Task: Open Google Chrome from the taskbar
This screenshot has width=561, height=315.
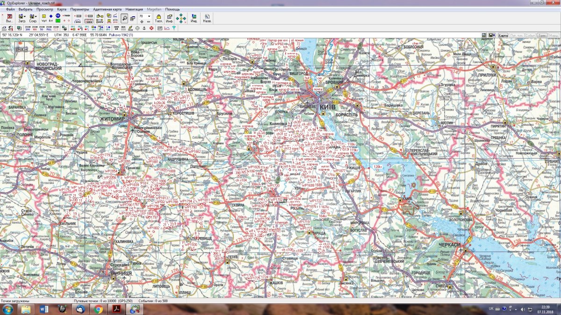Action: (x=98, y=309)
